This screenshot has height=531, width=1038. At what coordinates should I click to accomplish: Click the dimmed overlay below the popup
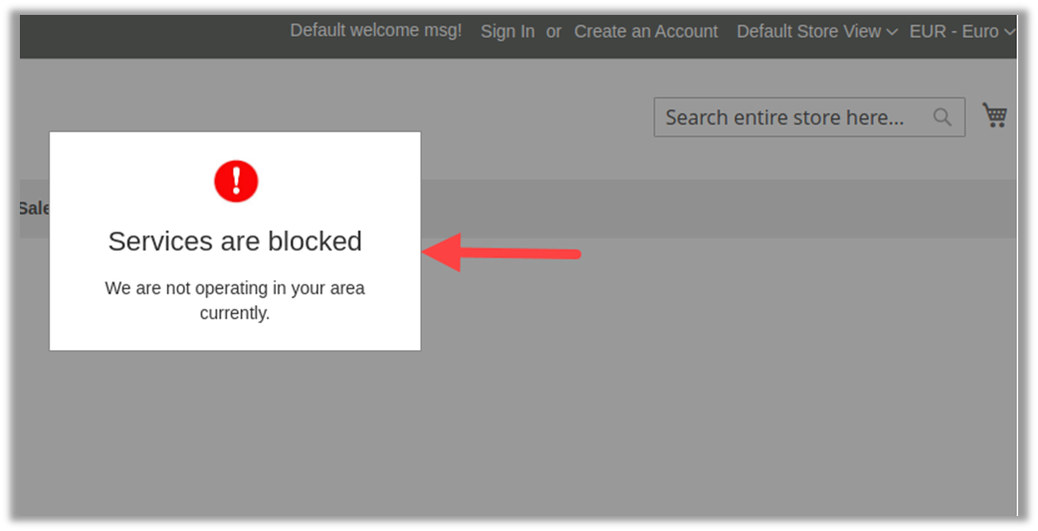(498, 428)
